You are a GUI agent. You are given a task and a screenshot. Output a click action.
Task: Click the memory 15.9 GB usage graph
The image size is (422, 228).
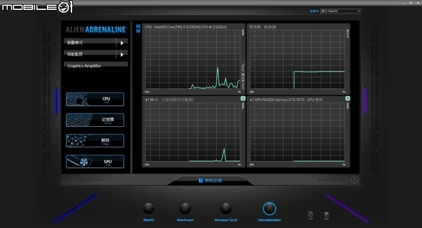297,60
